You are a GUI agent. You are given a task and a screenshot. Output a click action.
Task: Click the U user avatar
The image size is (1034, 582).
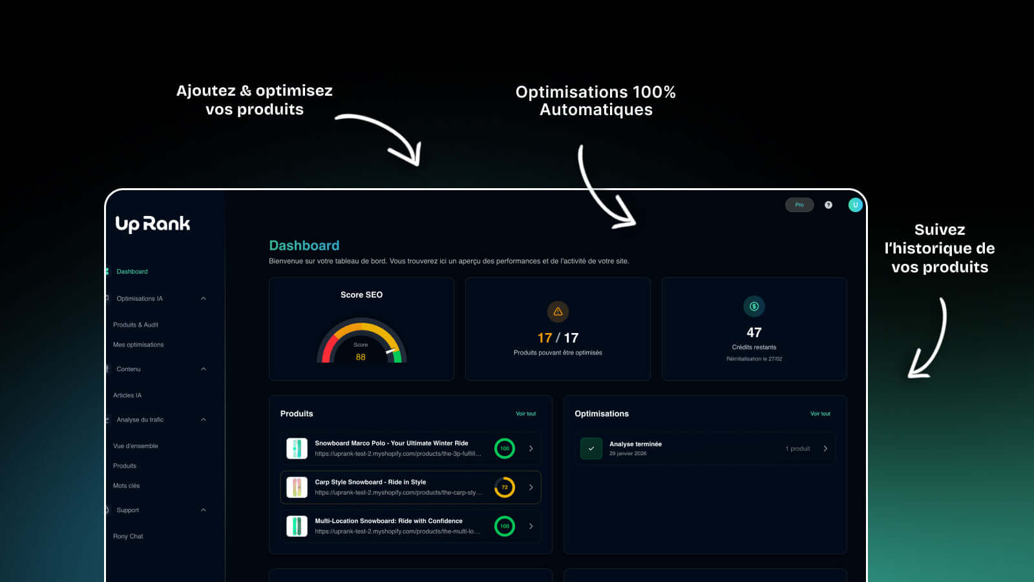[855, 204]
